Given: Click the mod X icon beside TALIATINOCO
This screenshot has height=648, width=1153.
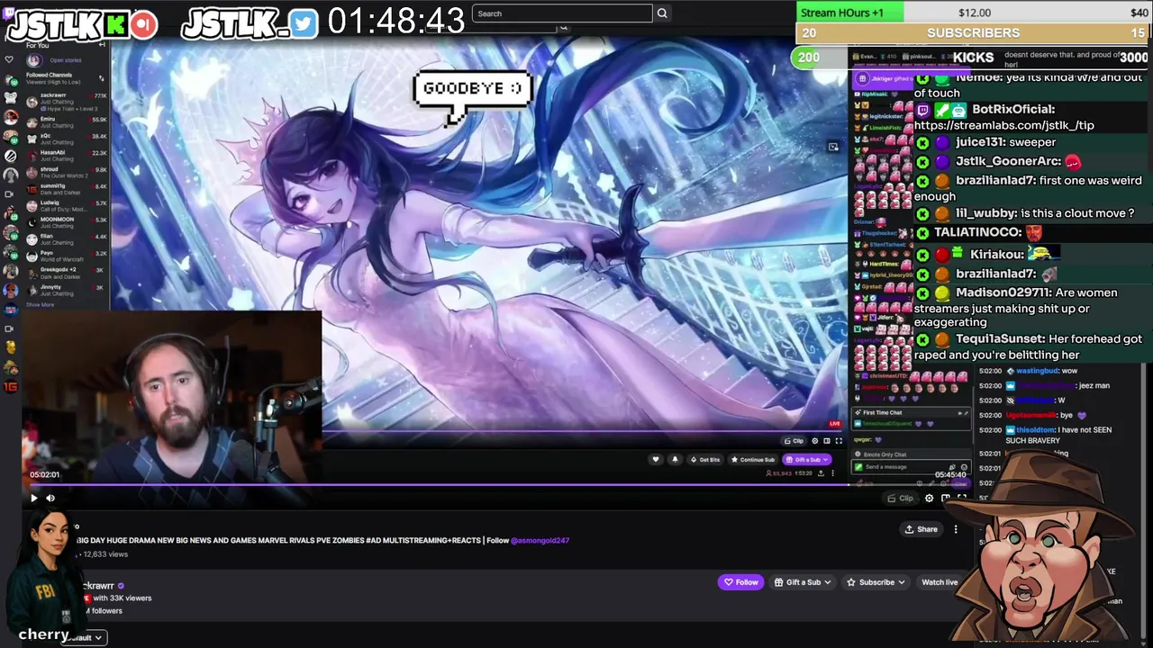Looking at the screenshot, I should pos(922,232).
